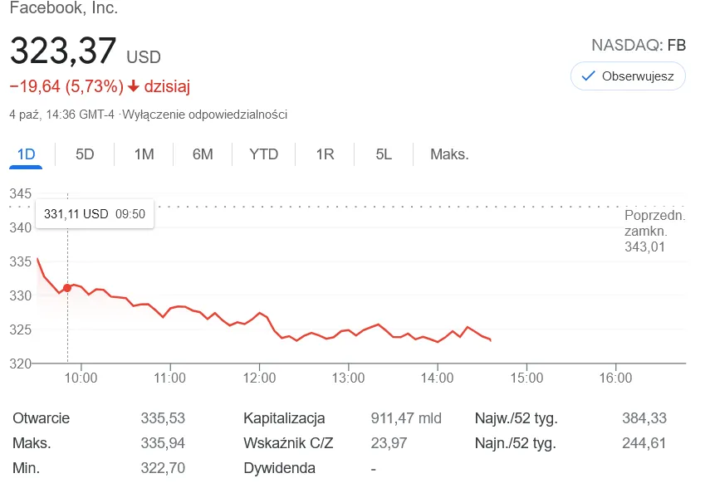Screen dimensions: 710x488
Task: Click the Poprzedn. zamkn. 343,01 label
Action: 654,231
